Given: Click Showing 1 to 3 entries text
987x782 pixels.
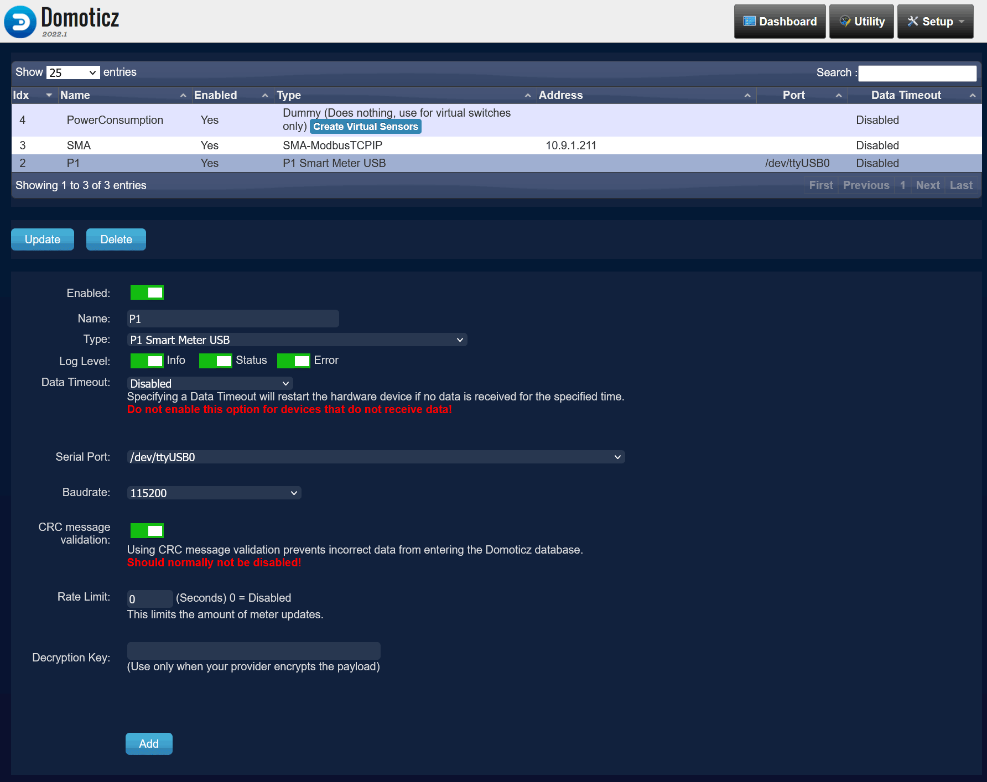Looking at the screenshot, I should click(x=81, y=185).
